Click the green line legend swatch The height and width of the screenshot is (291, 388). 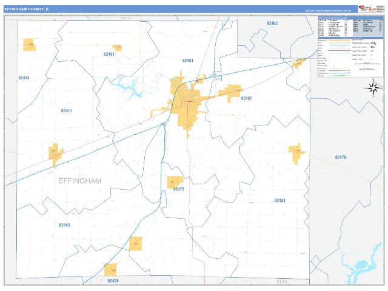(339, 76)
